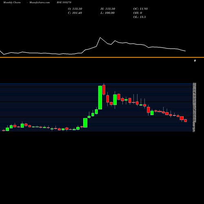Click the 'OH: 0' value
204x204 pixels.
(137, 13)
